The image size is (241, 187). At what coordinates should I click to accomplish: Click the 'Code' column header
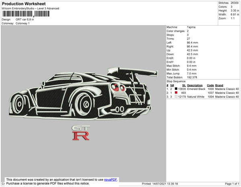tap(210, 85)
